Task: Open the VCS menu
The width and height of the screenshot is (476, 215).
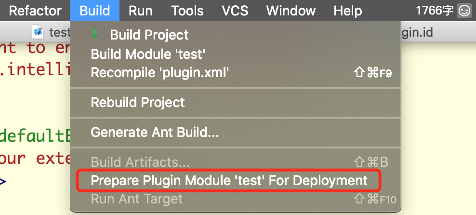Action: click(x=234, y=11)
